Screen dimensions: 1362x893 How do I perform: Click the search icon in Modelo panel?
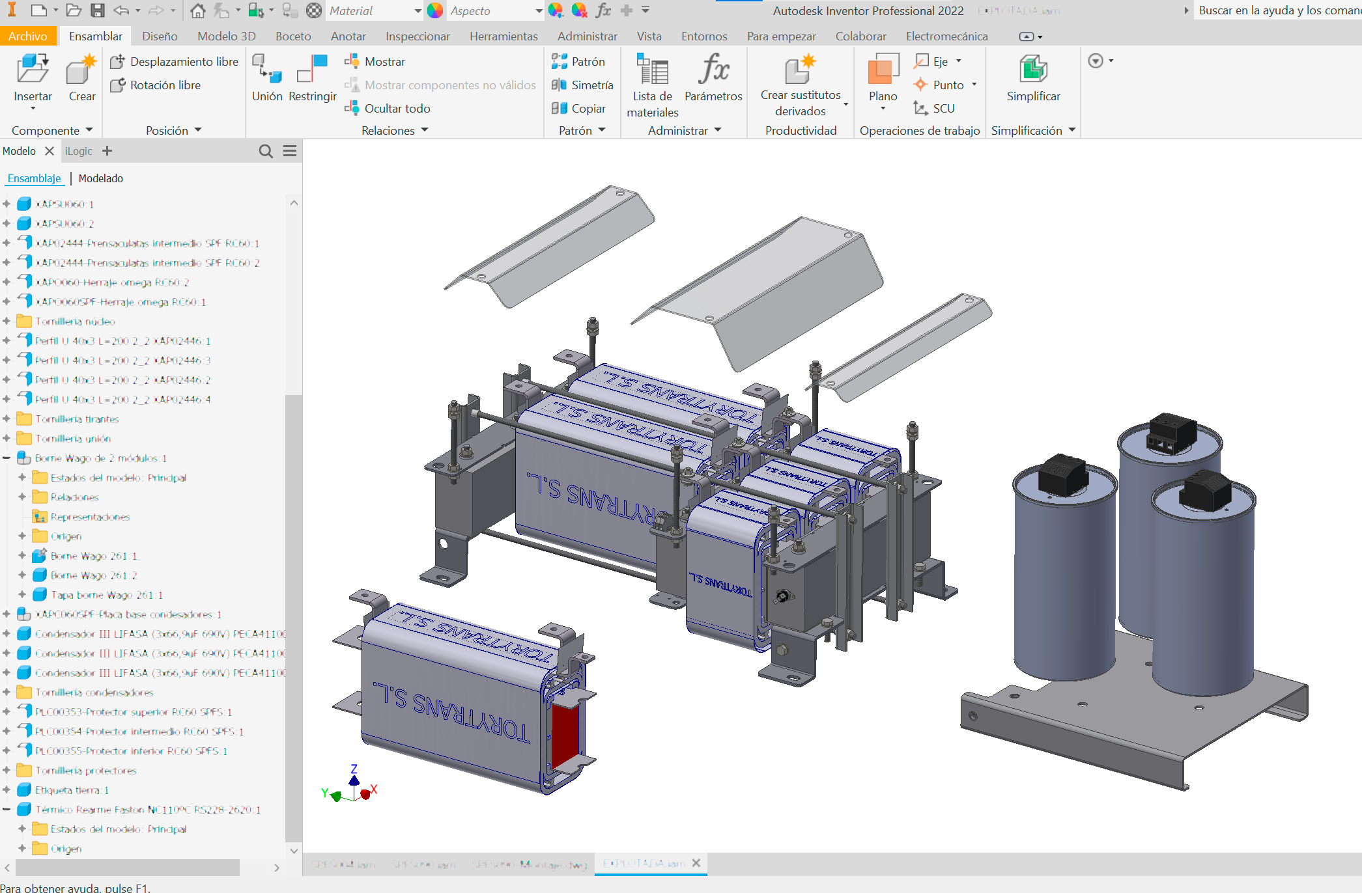(x=265, y=151)
